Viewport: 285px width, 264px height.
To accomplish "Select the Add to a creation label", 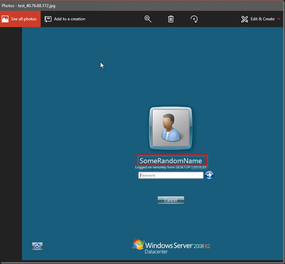I will click(x=69, y=19).
